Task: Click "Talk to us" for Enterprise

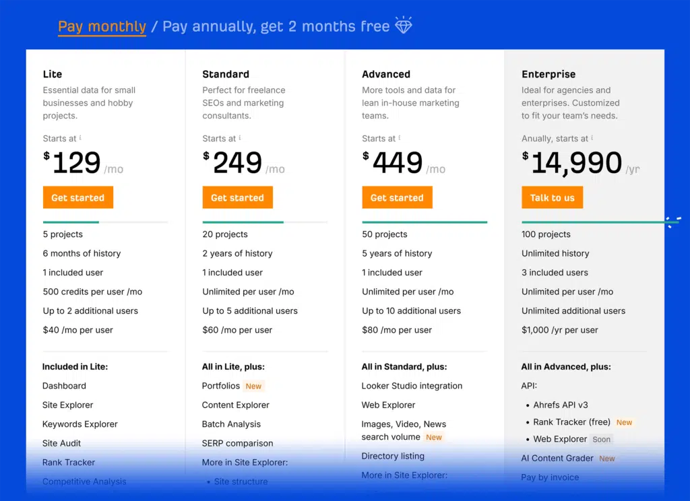Action: 552,197
